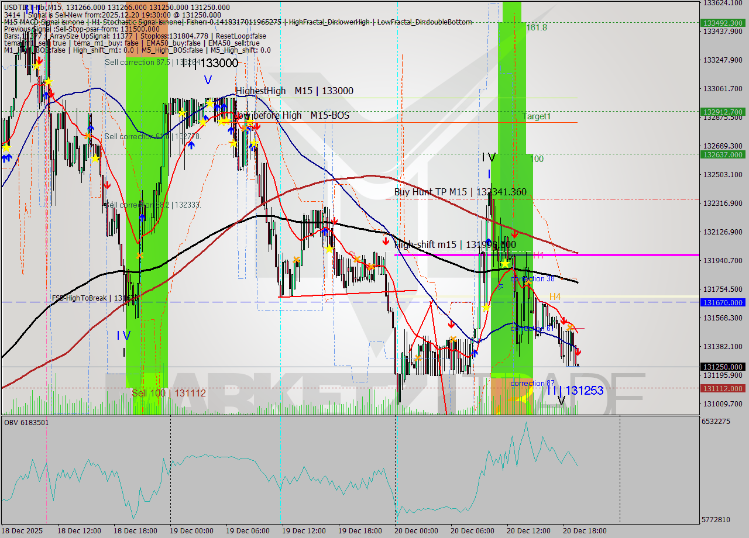Click the 20 Dec 00:00 timeline label
Viewport: 749px width, 538px height.
click(417, 530)
